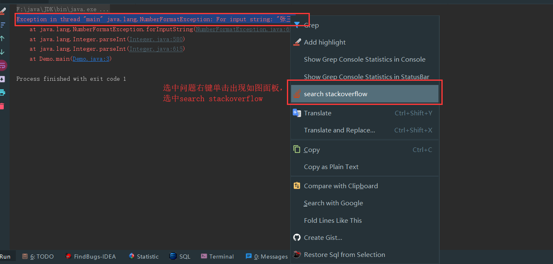Viewport: 553px width, 264px height.
Task: Toggle the soft-wrap lines console option
Action: pyautogui.click(x=5, y=65)
